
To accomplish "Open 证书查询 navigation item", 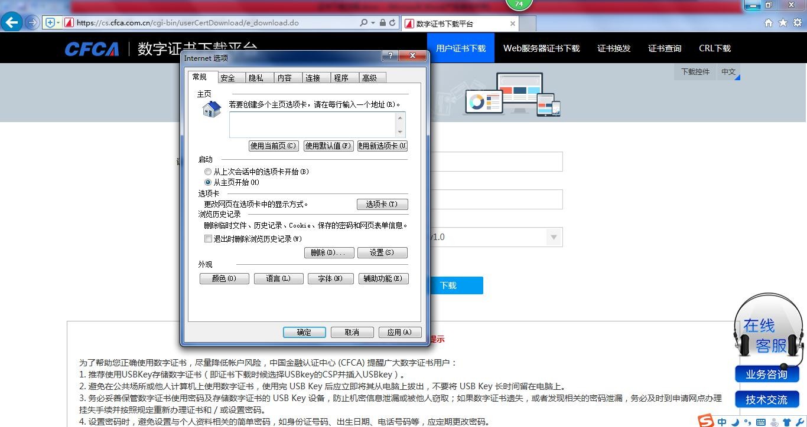I will tap(665, 48).
